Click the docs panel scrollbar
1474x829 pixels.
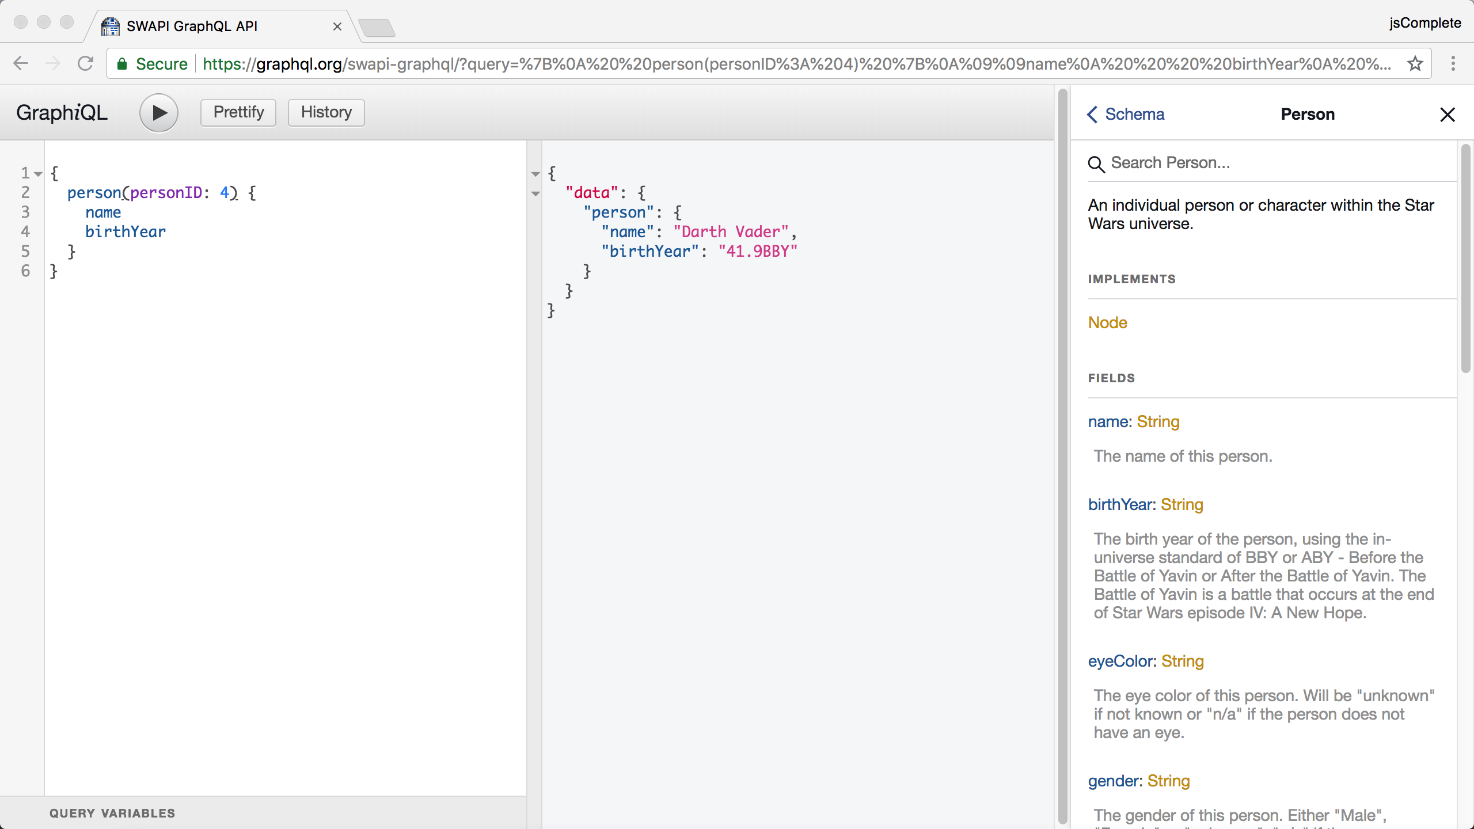1465,259
